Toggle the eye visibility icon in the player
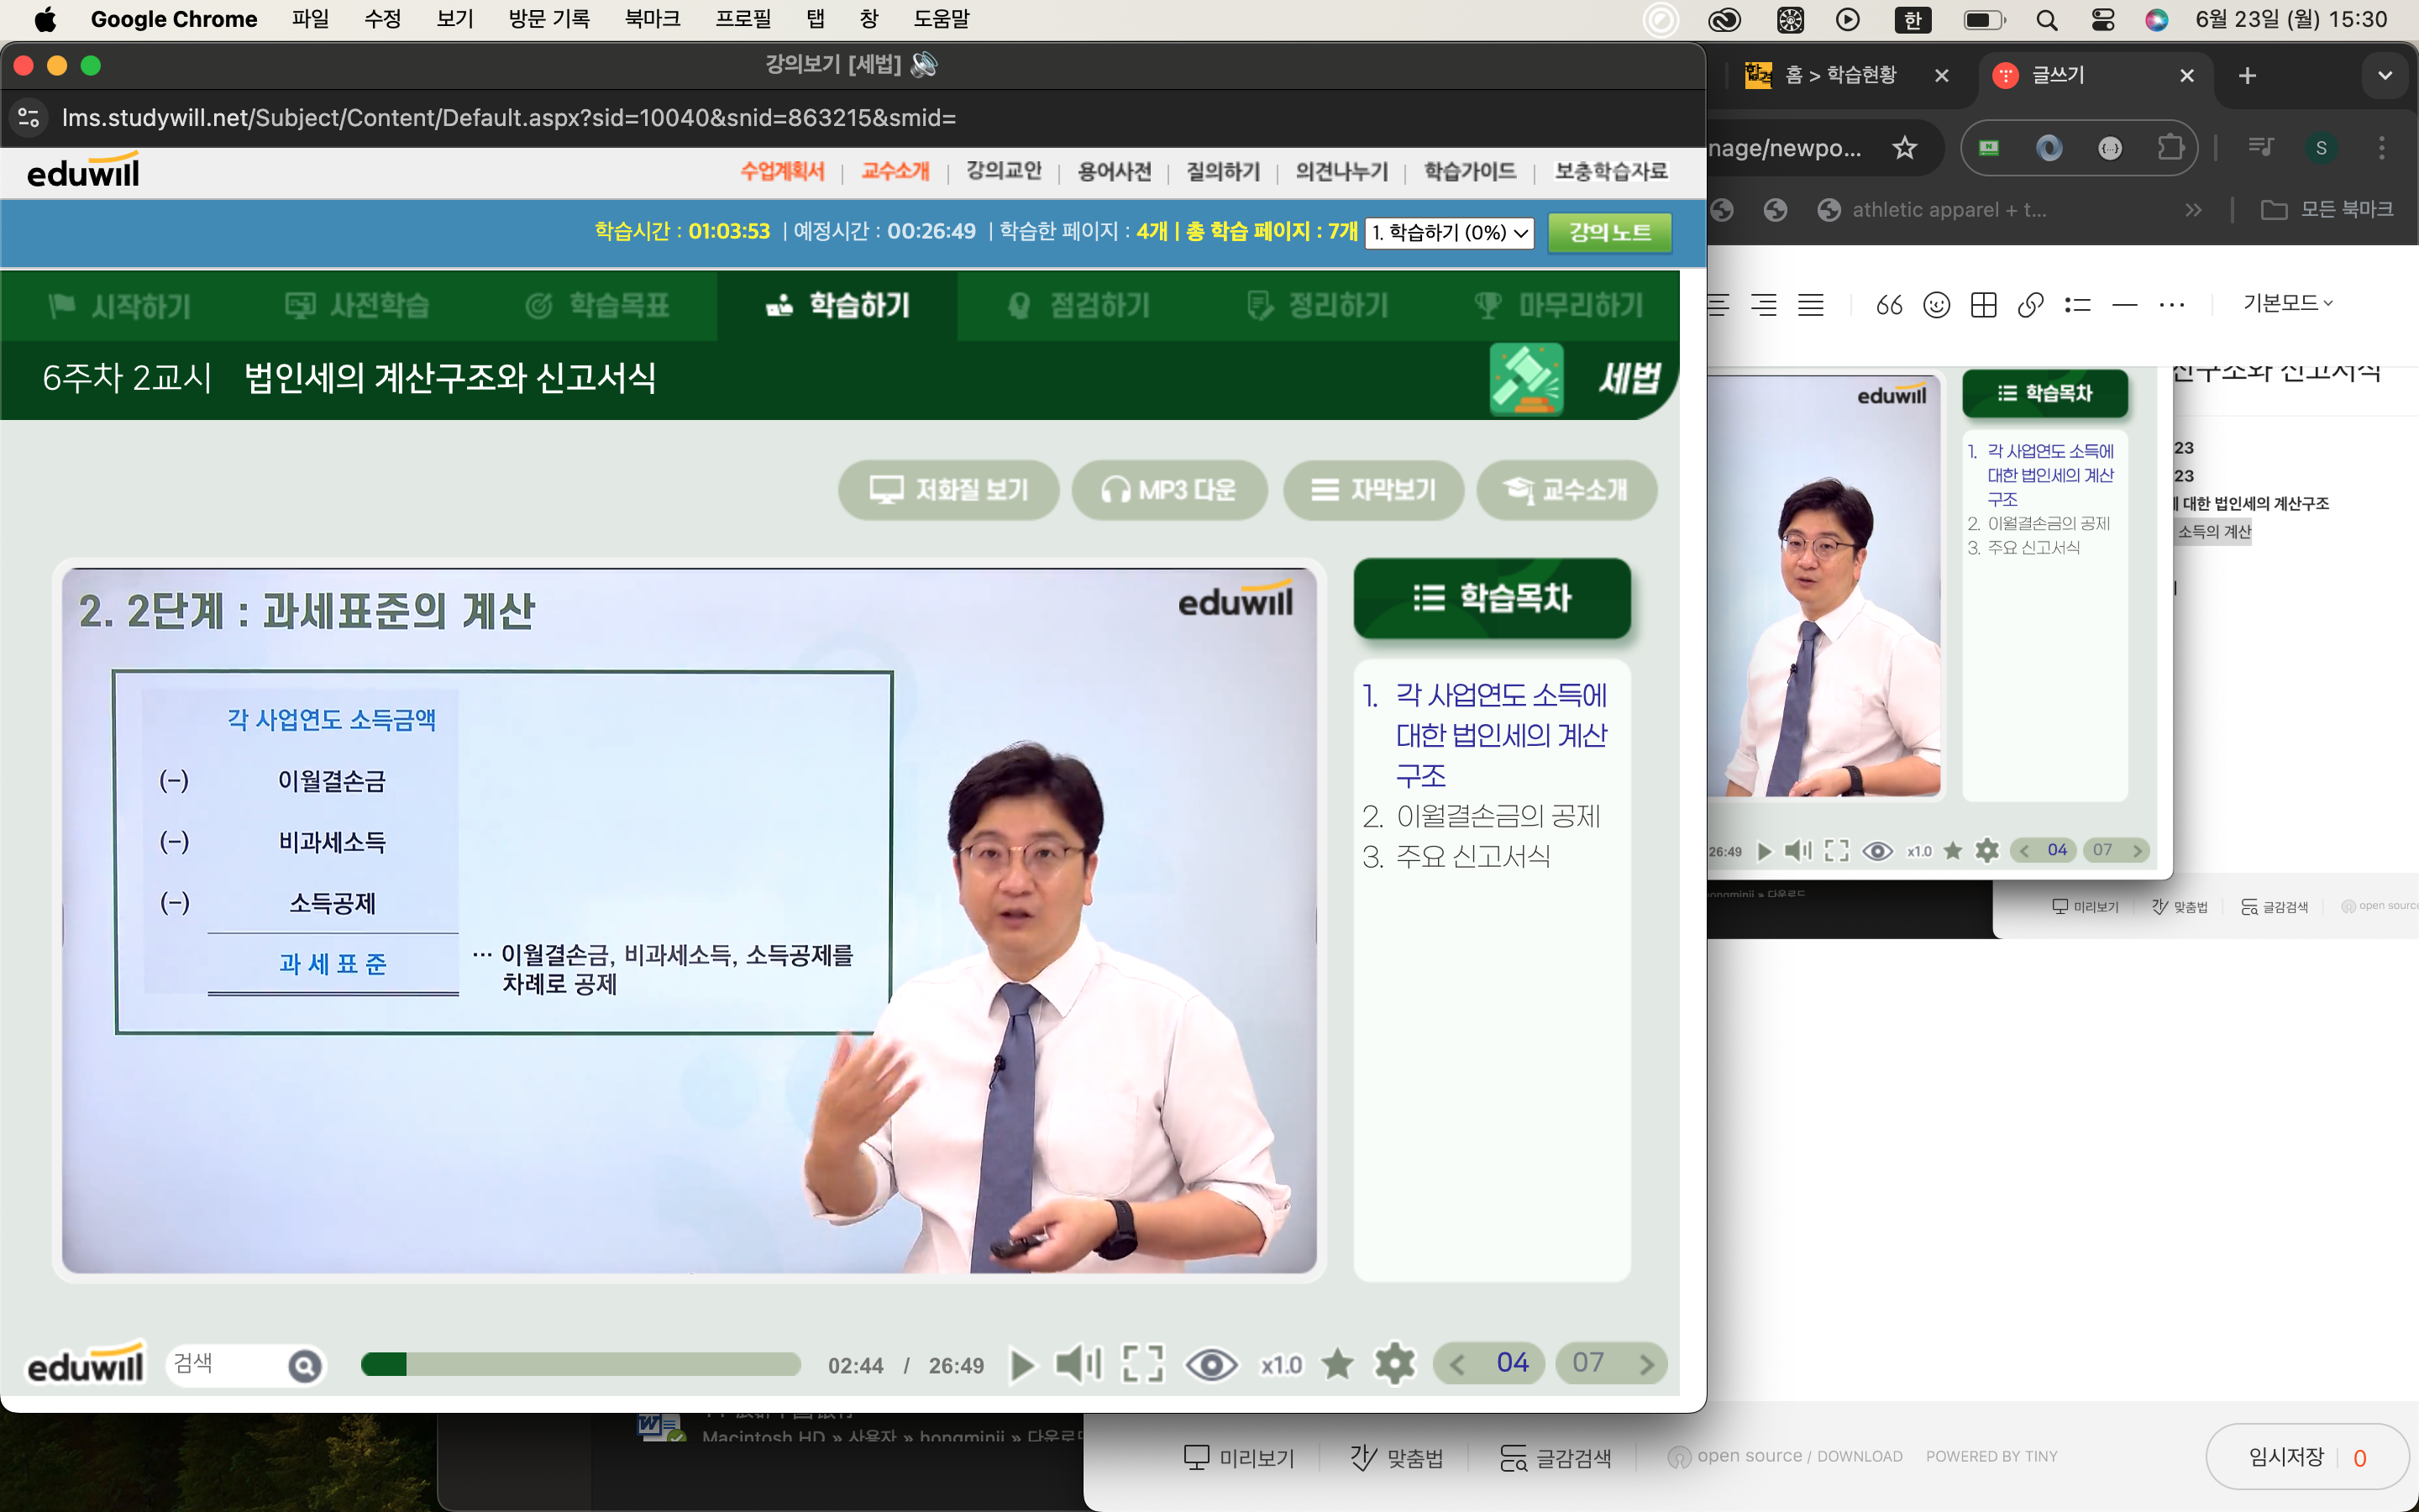The width and height of the screenshot is (2419, 1512). click(1210, 1365)
